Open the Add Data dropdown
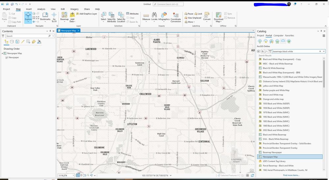Screen dimensions: 329x180 [x=72, y=21]
